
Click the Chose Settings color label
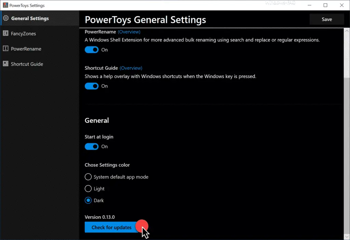pos(107,165)
